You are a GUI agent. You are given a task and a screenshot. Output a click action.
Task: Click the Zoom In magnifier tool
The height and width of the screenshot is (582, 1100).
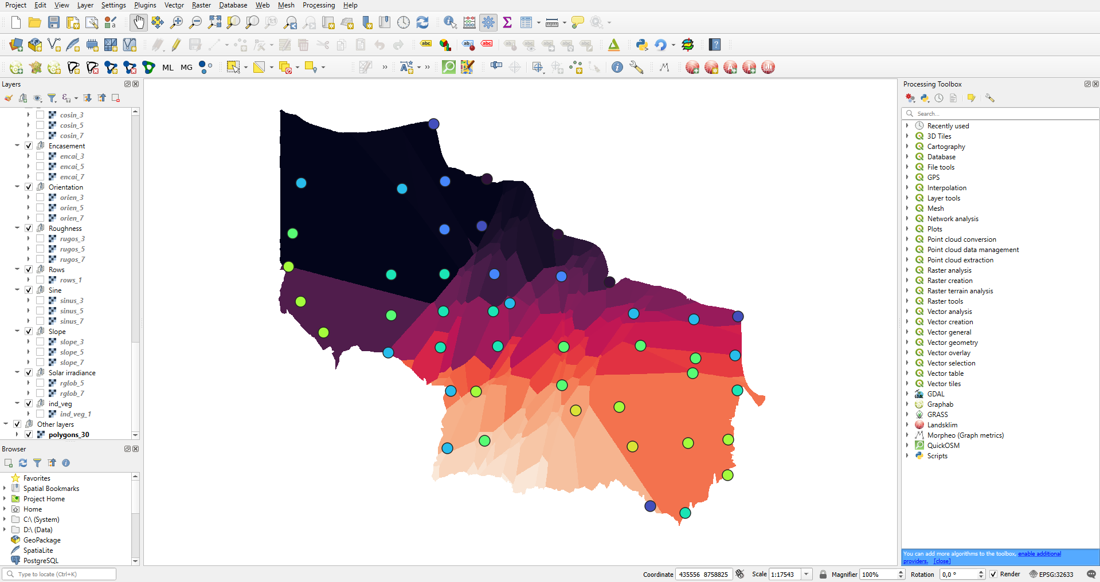[x=177, y=22]
